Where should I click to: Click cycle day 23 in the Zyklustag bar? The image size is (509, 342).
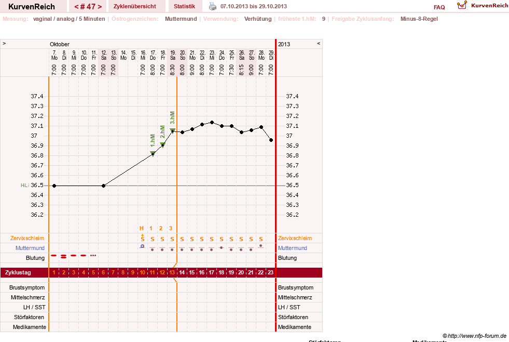click(x=270, y=272)
